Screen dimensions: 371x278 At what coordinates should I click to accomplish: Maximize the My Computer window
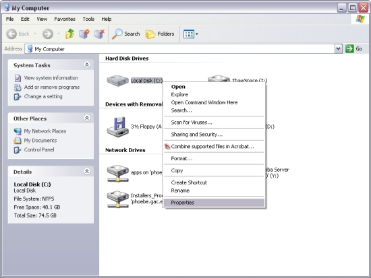click(353, 8)
